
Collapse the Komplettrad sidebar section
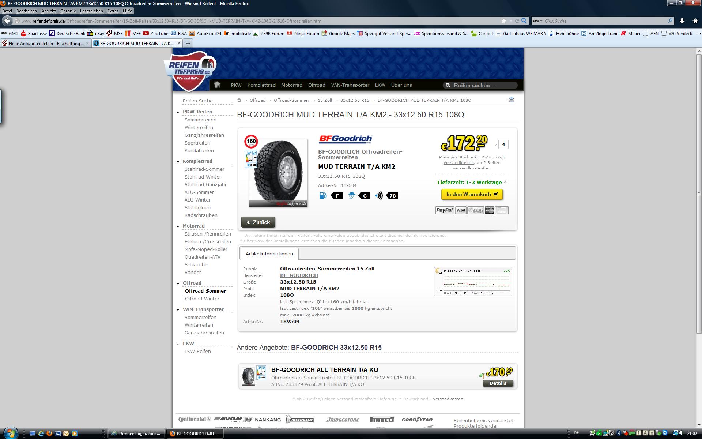point(178,162)
